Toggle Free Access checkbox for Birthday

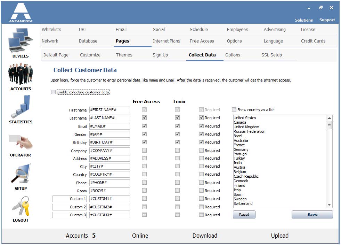(x=144, y=142)
